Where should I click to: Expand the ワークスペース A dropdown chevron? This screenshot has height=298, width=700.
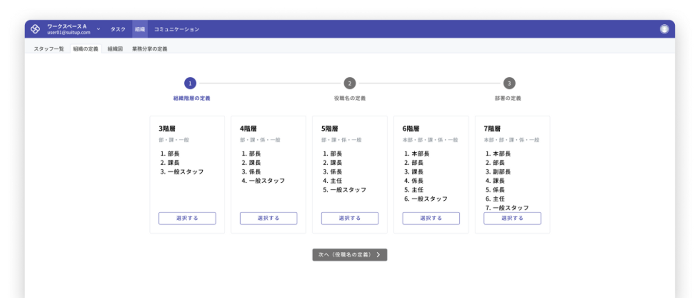pos(99,29)
